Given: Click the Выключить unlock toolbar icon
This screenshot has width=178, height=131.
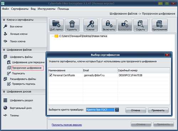Looking at the screenshot, I should [x=125, y=25].
